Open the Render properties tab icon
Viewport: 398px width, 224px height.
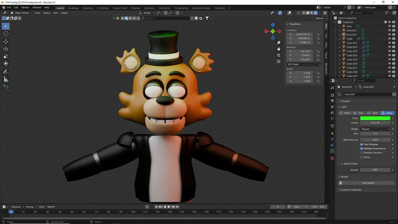tap(332, 95)
